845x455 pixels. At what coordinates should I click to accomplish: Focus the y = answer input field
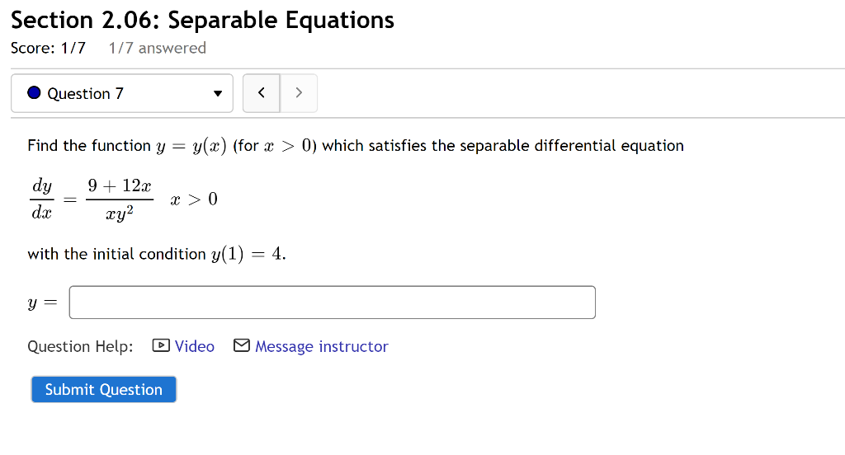332,303
